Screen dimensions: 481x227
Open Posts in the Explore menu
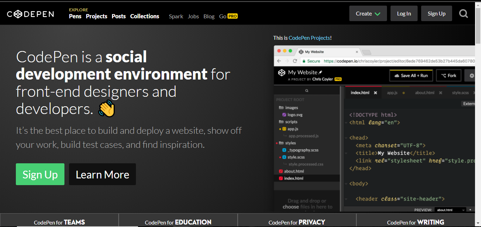click(x=119, y=16)
